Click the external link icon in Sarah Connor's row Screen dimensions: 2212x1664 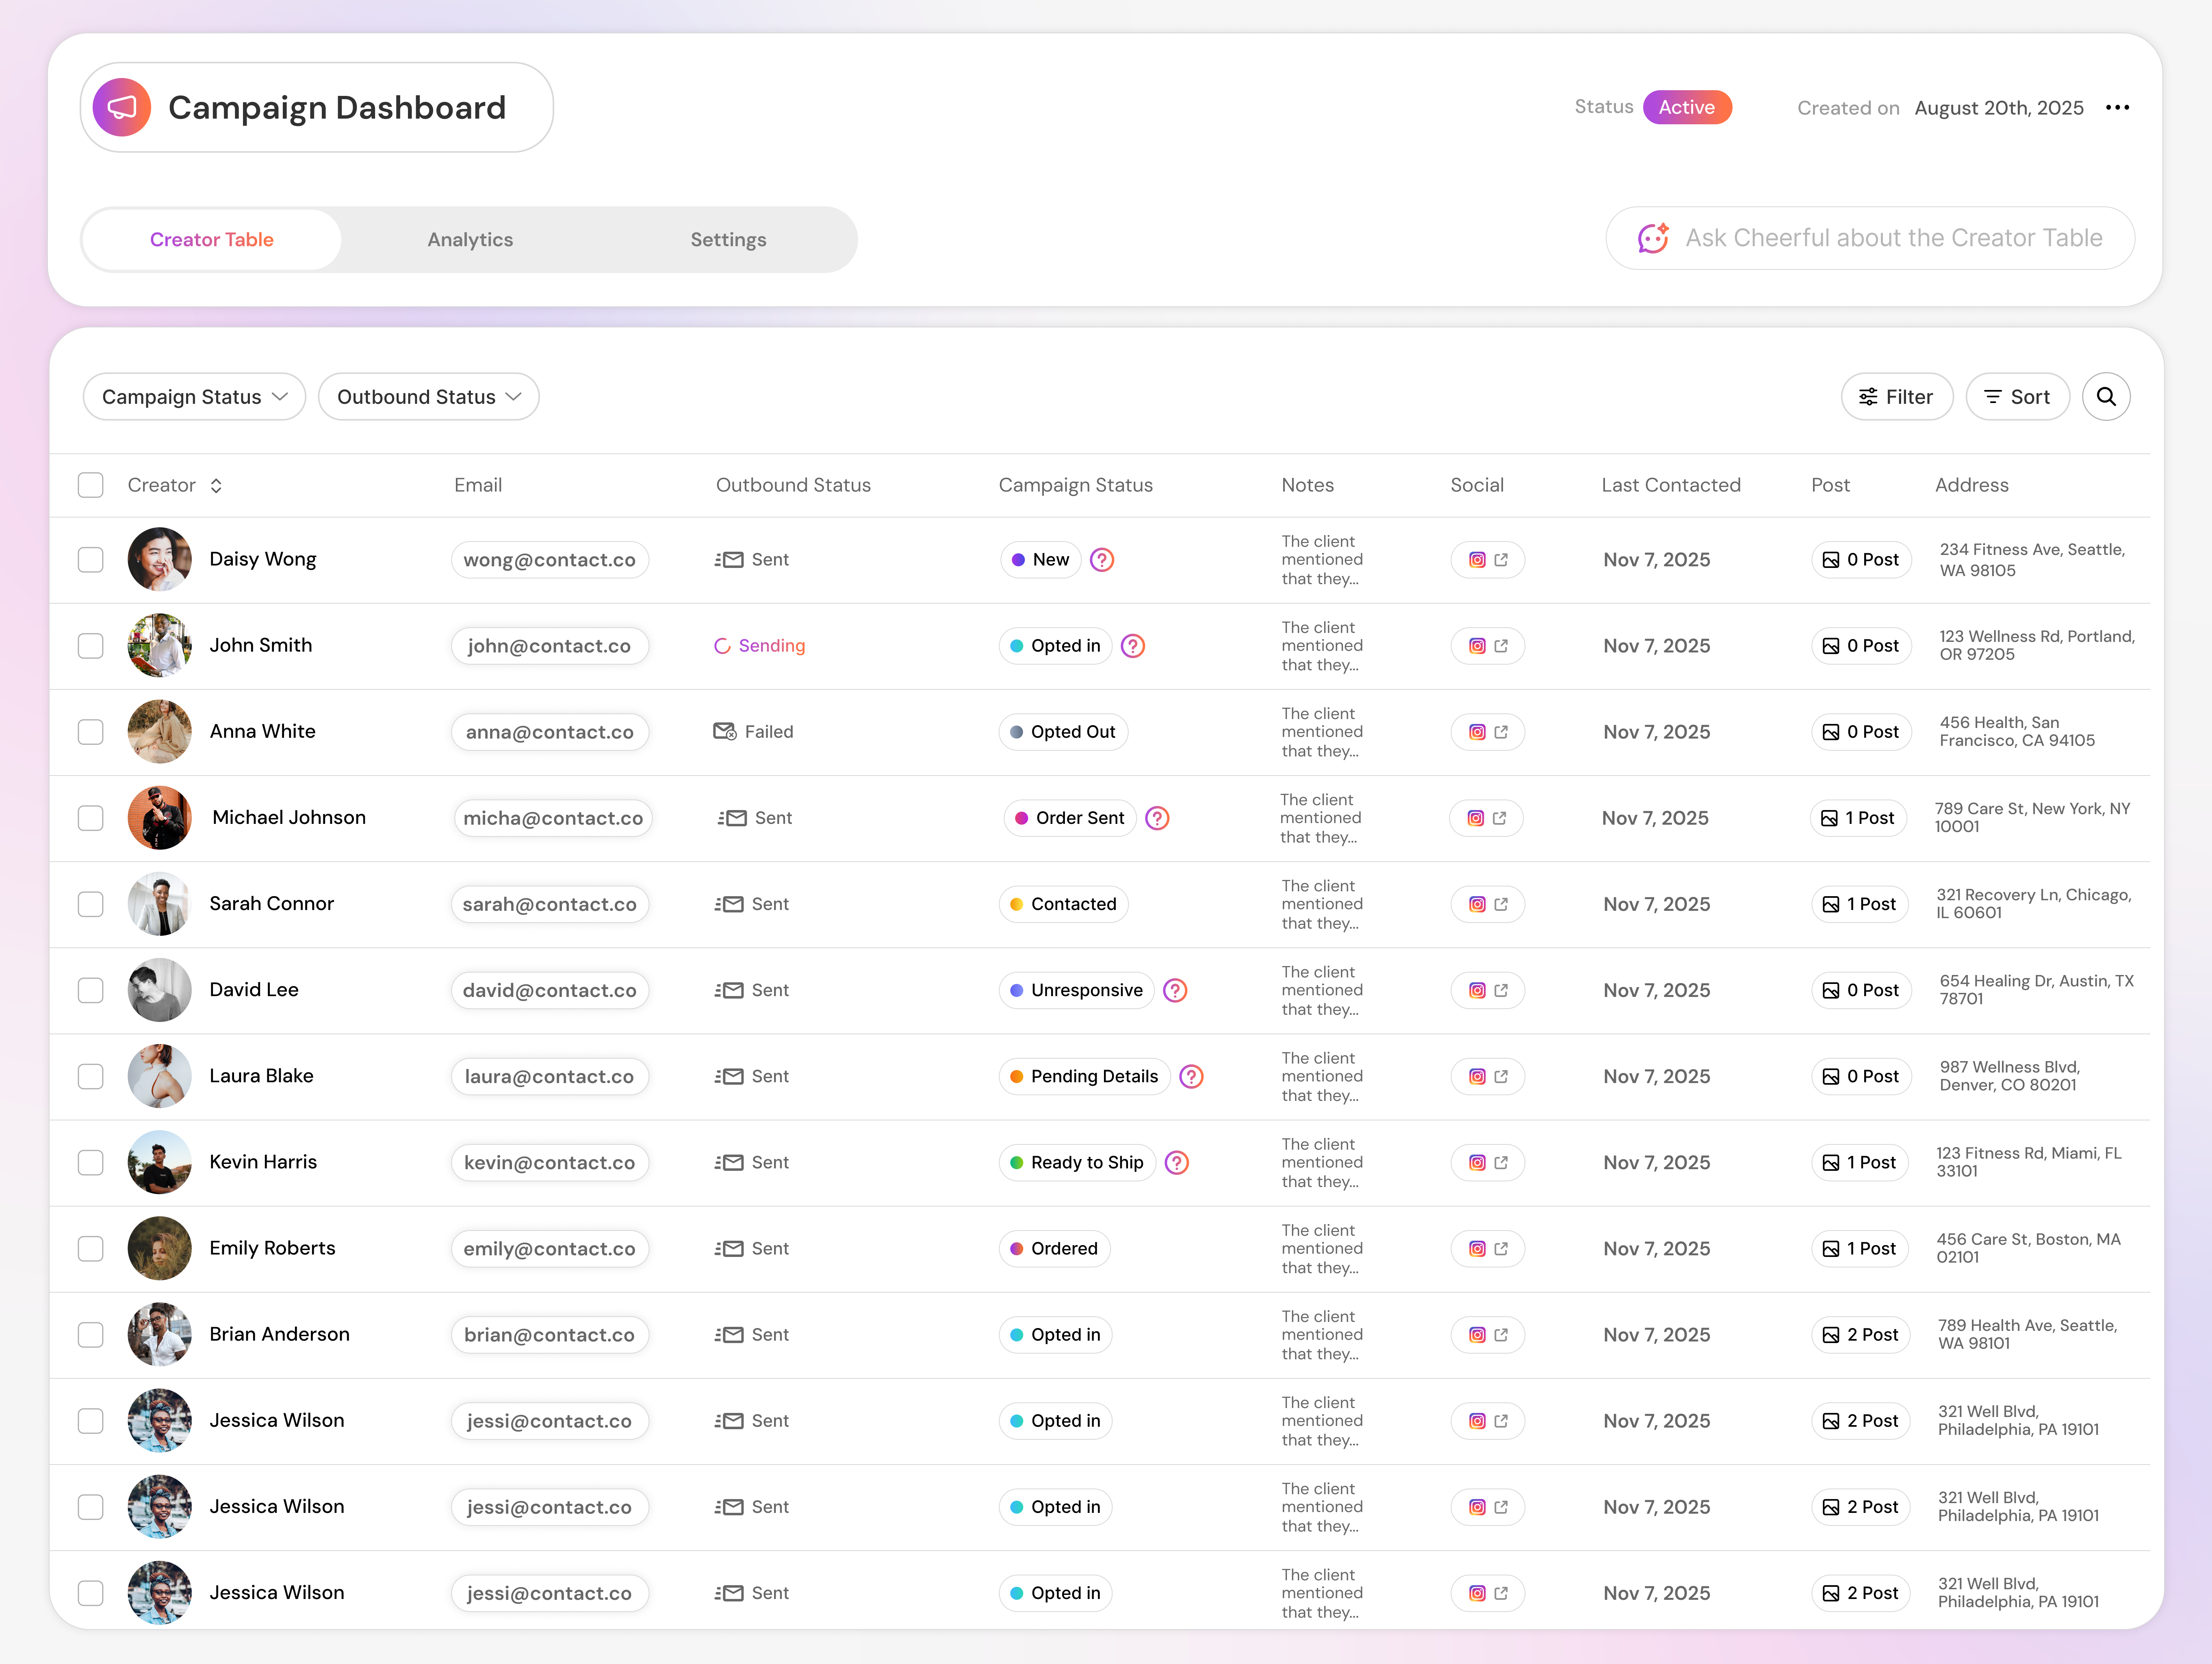point(1500,903)
